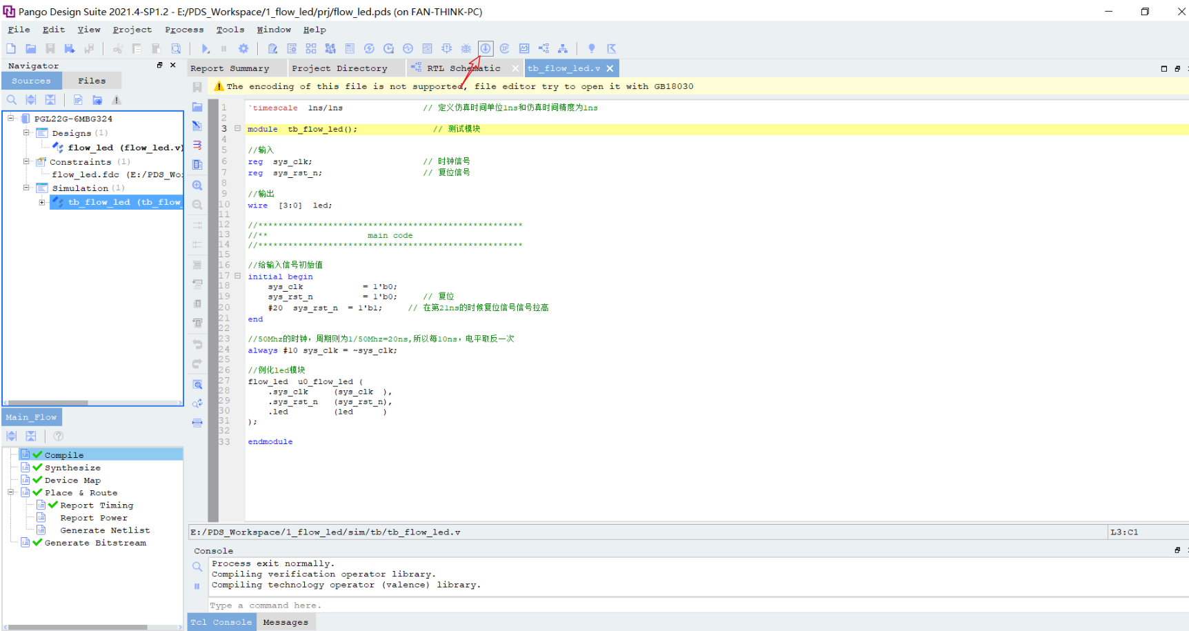Click the blue Save All icon in the top toolbar
This screenshot has height=631, width=1189.
70,48
